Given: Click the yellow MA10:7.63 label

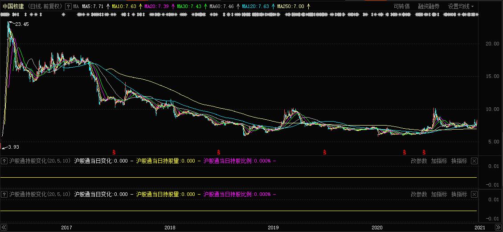Looking at the screenshot, I should pos(124,6).
